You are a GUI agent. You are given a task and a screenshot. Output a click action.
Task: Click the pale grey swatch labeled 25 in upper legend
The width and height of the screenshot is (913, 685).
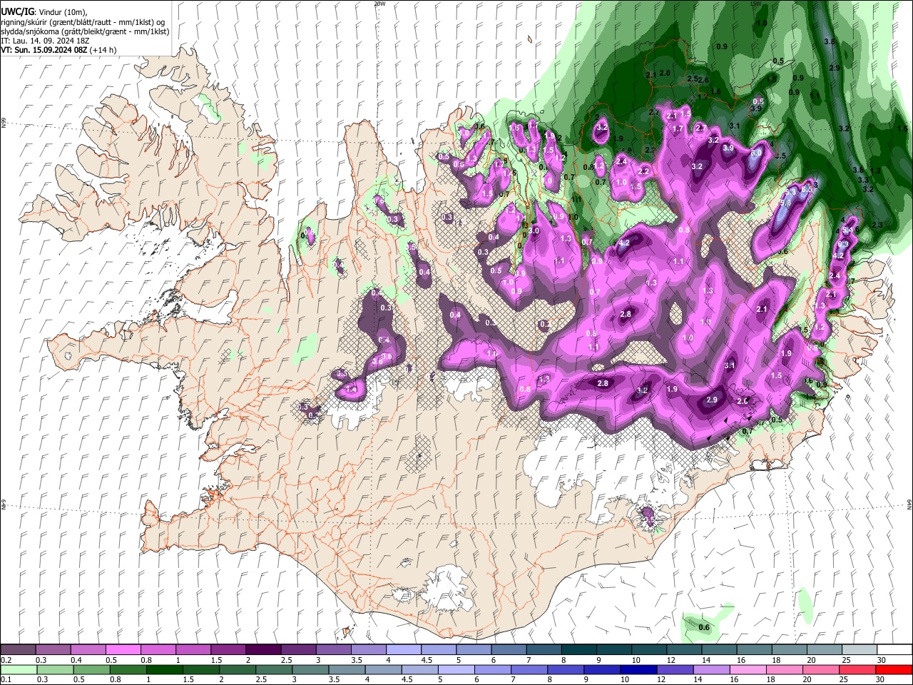(859, 650)
